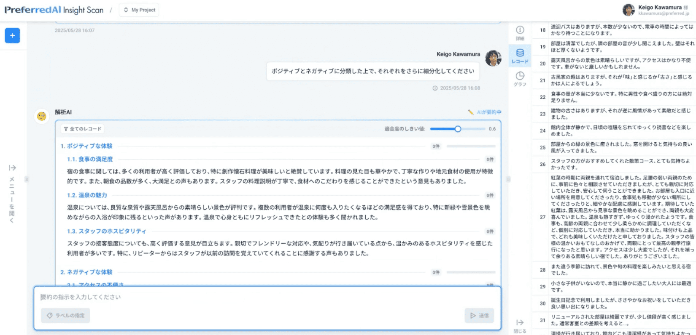The width and height of the screenshot is (696, 335).
Task: Open the My Project selector dropdown
Action: (139, 10)
